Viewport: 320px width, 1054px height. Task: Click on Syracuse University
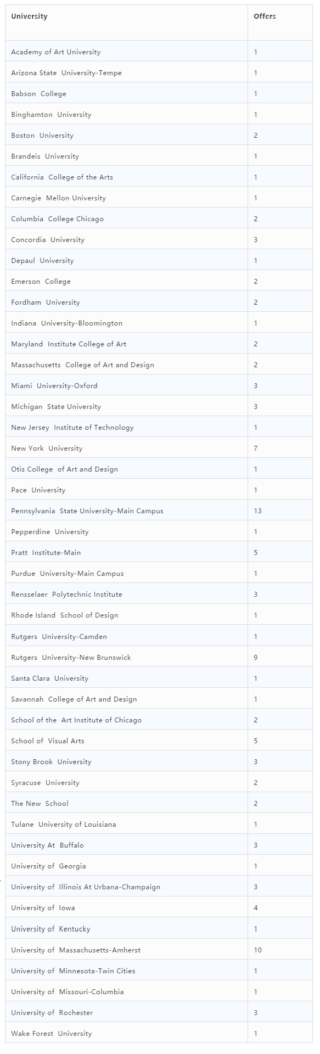click(45, 783)
